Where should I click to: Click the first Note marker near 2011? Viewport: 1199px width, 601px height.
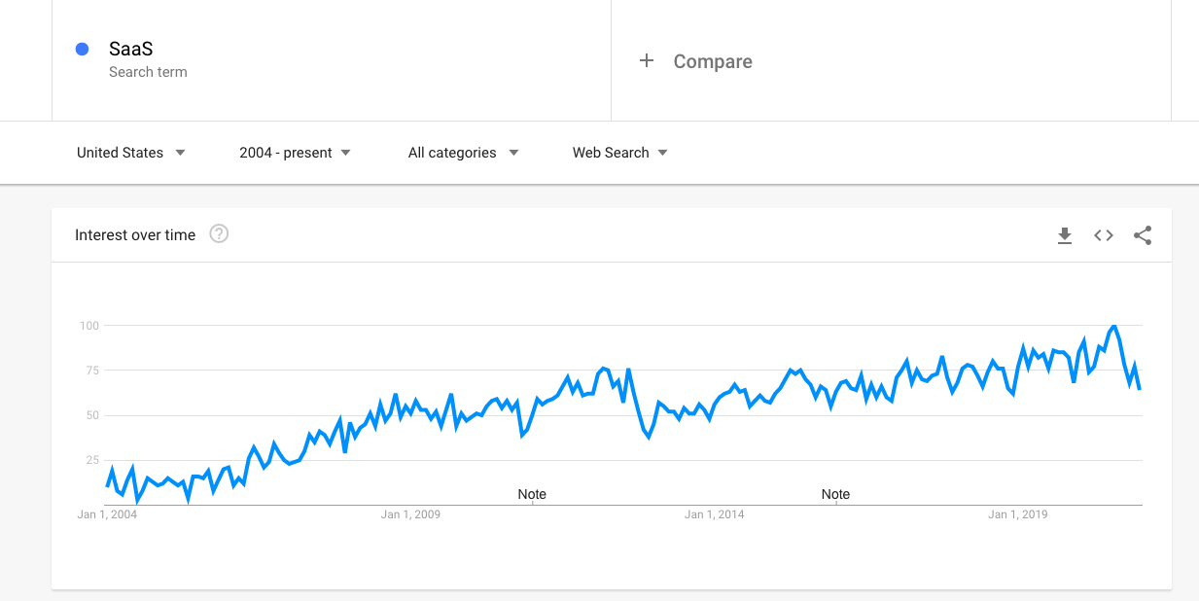coord(532,494)
